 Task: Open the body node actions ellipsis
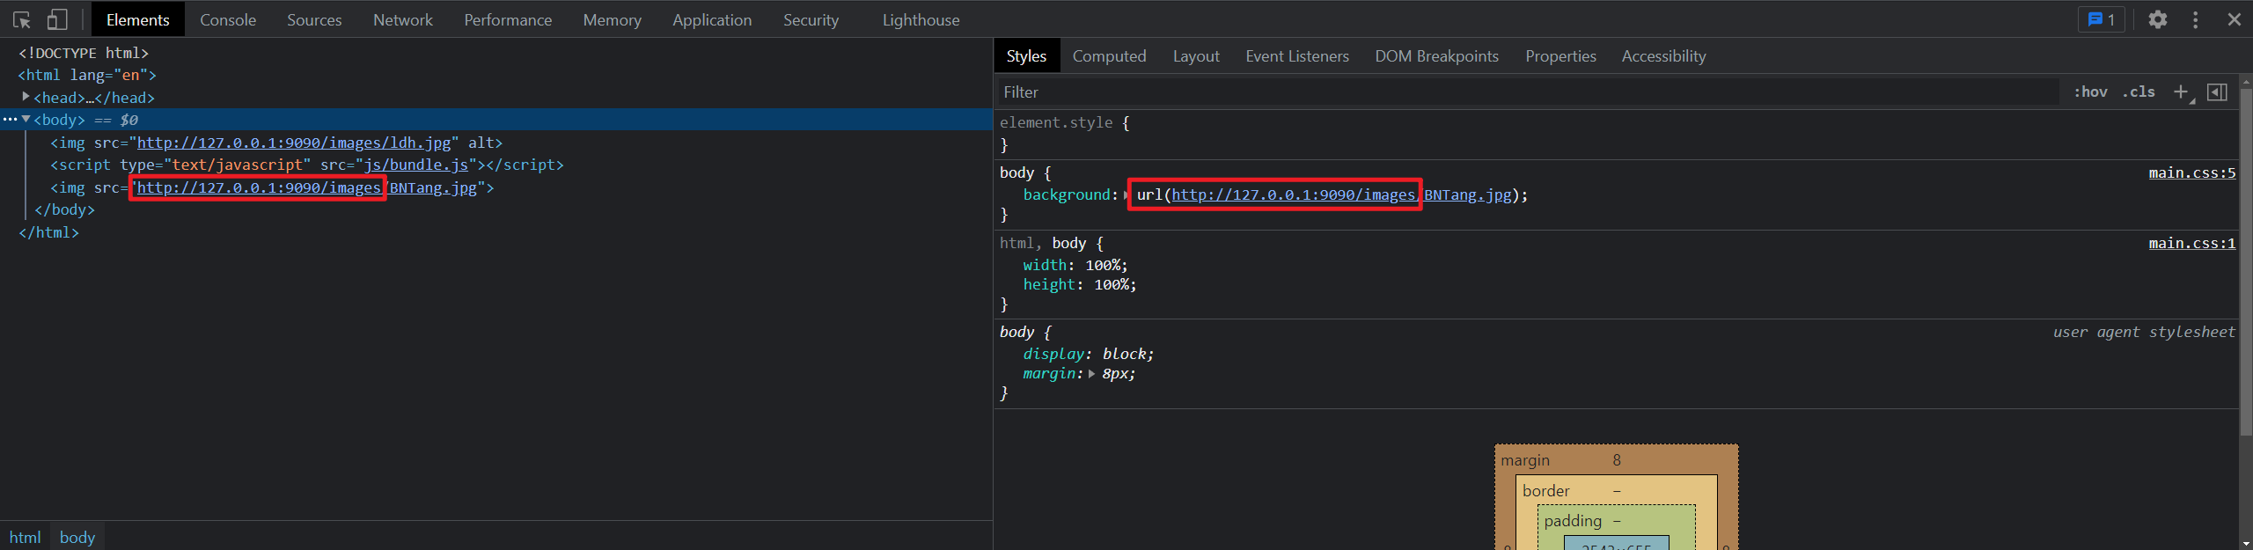[10, 120]
